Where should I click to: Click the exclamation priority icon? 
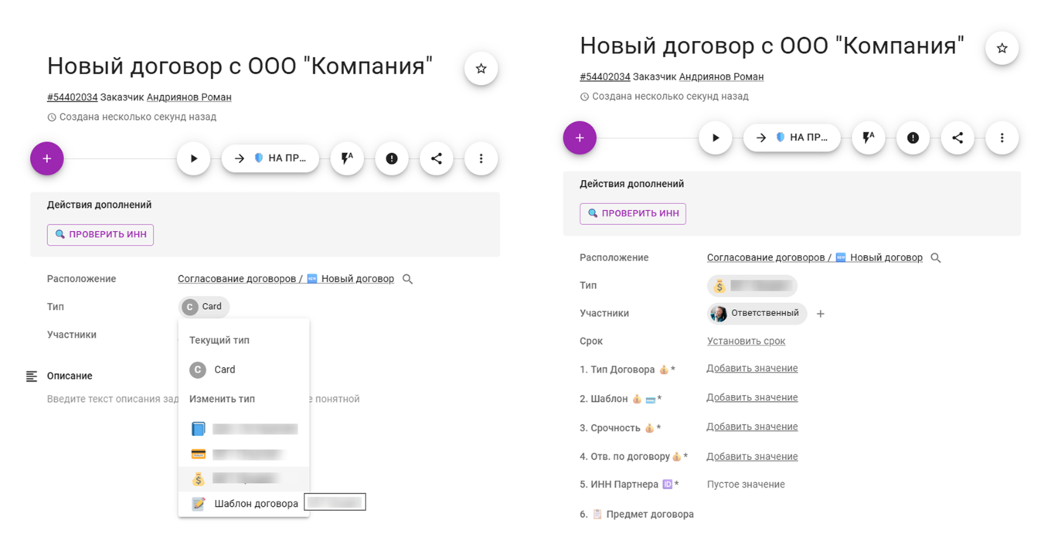click(392, 158)
